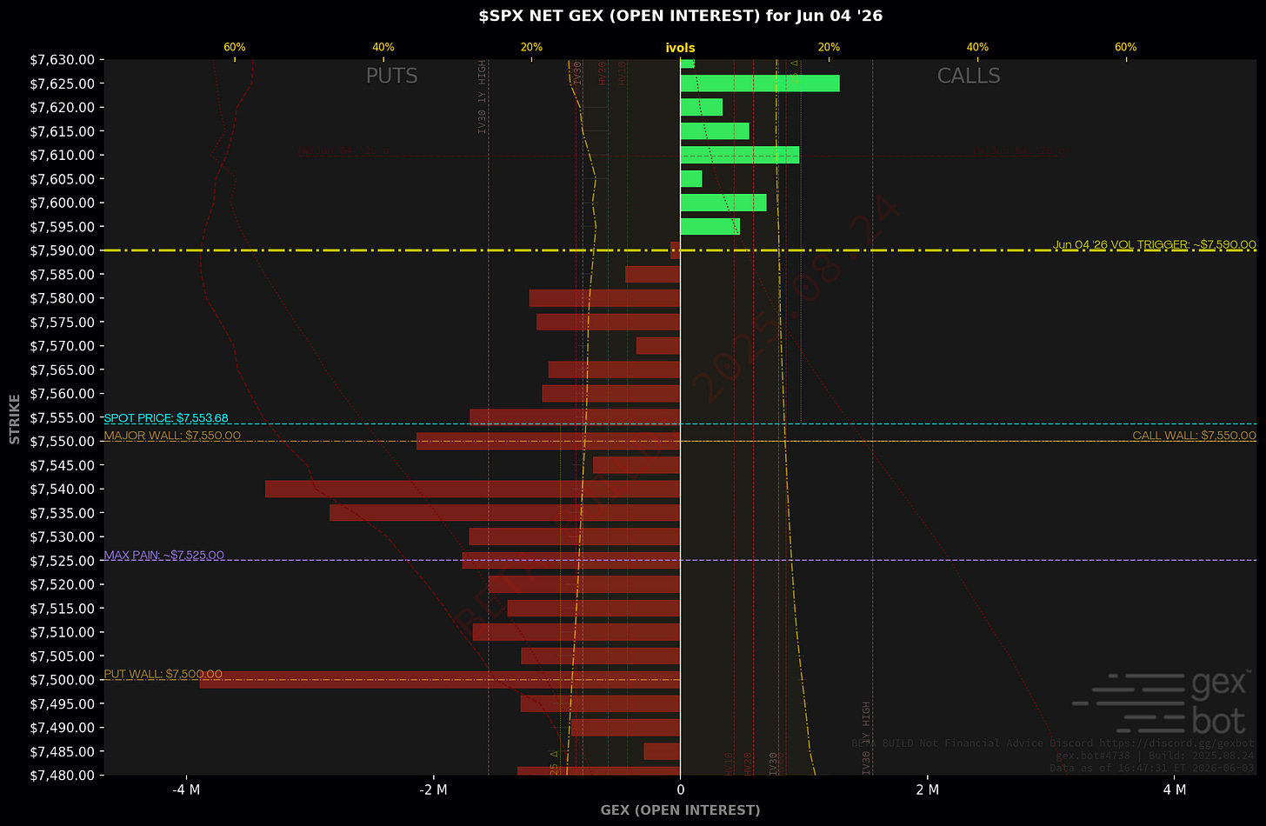The width and height of the screenshot is (1266, 826).
Task: Select the green bar at the $7,620.00 strike
Action: (702, 107)
